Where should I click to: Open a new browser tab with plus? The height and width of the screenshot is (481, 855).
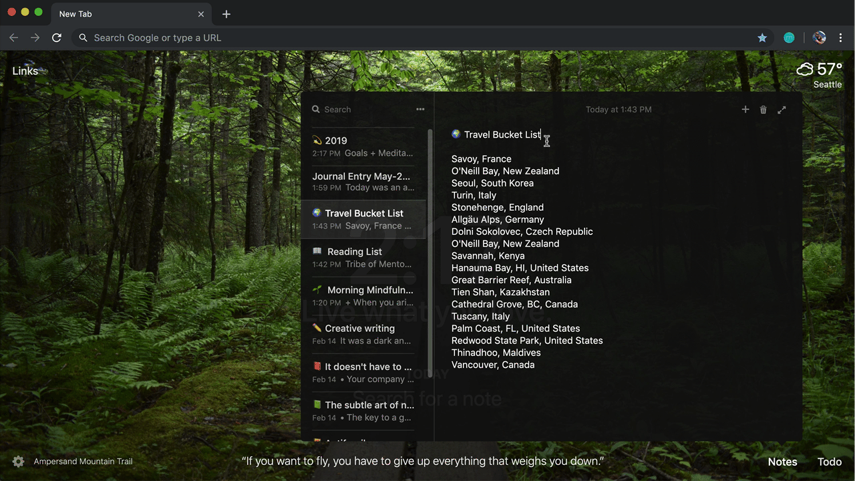pos(226,14)
